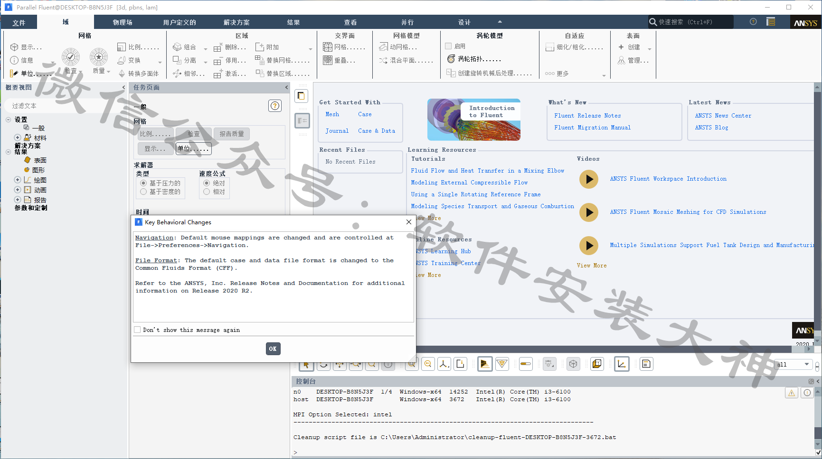Click the Dynamic Mesh ribbon item

tap(398, 47)
